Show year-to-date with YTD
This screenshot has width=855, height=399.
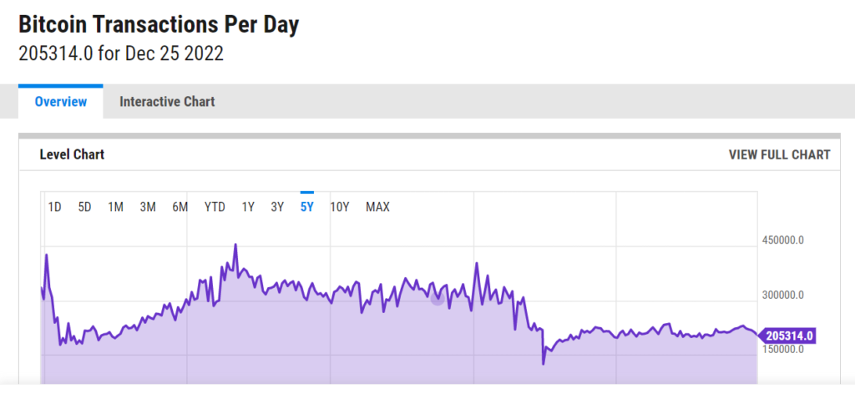coord(215,207)
